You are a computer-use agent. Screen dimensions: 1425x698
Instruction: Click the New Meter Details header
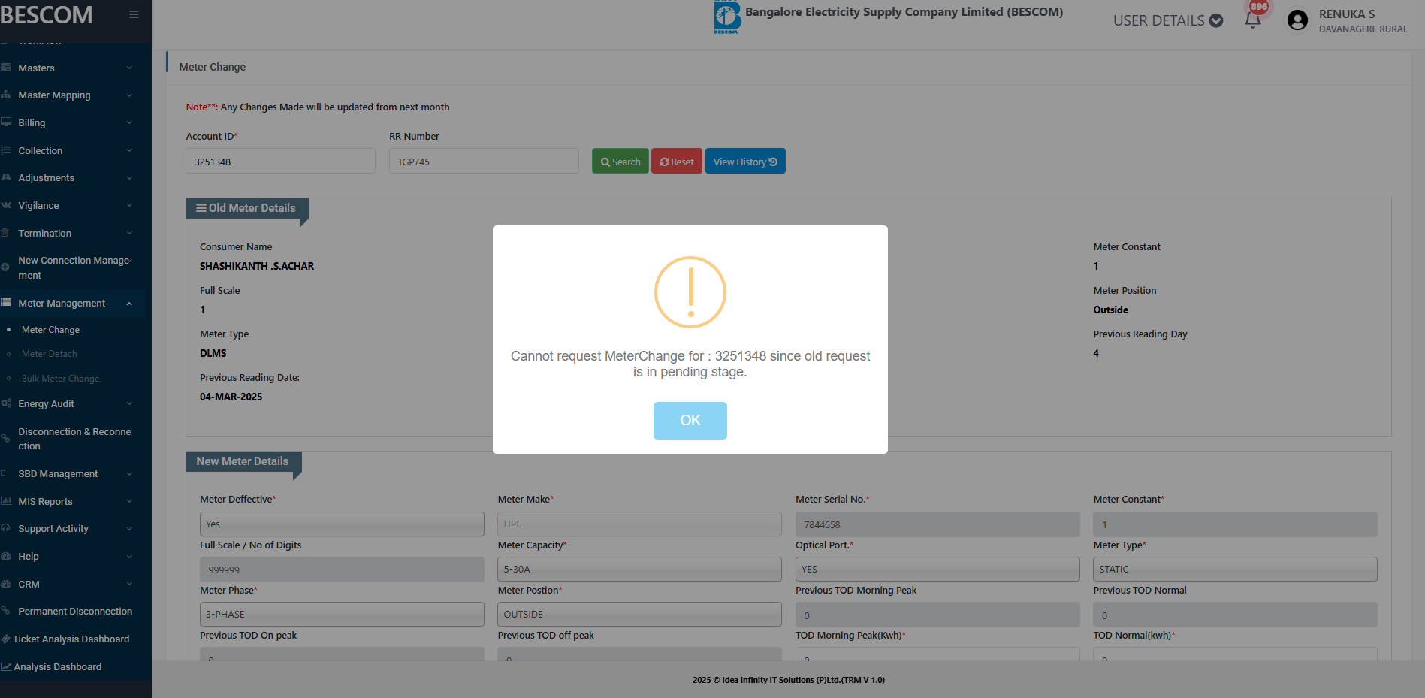pos(243,461)
